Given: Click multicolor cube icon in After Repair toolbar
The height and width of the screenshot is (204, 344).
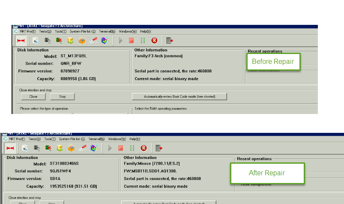Looking at the screenshot, I should tap(94, 148).
